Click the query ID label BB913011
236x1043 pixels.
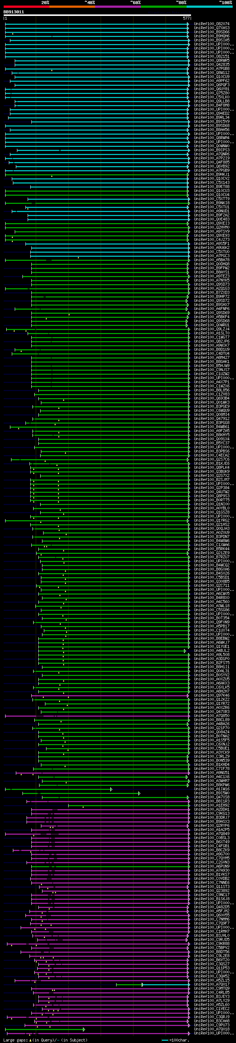(x=14, y=12)
